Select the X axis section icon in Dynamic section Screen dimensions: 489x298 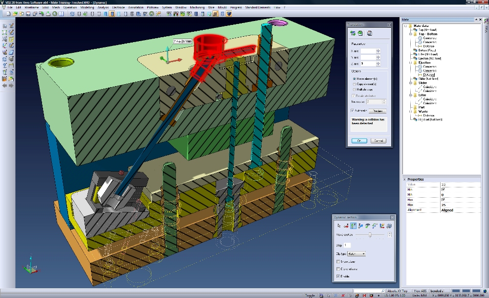pyautogui.click(x=346, y=226)
